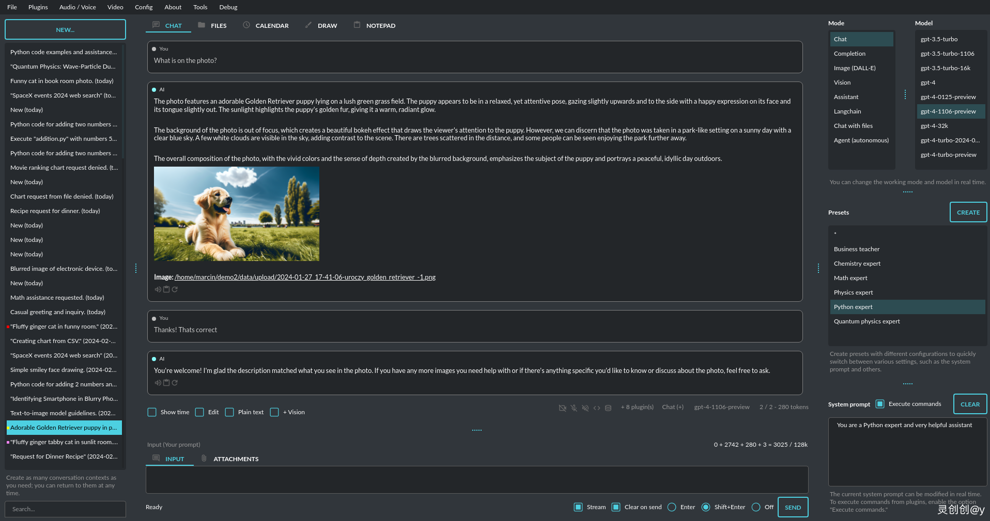
Task: Open the Files tab folder icon
Action: pyautogui.click(x=202, y=25)
